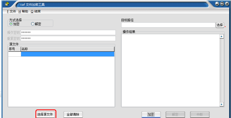Screen dimensions: 231x118
Task: Focus the 操作密钥 password field
Action: point(68,32)
